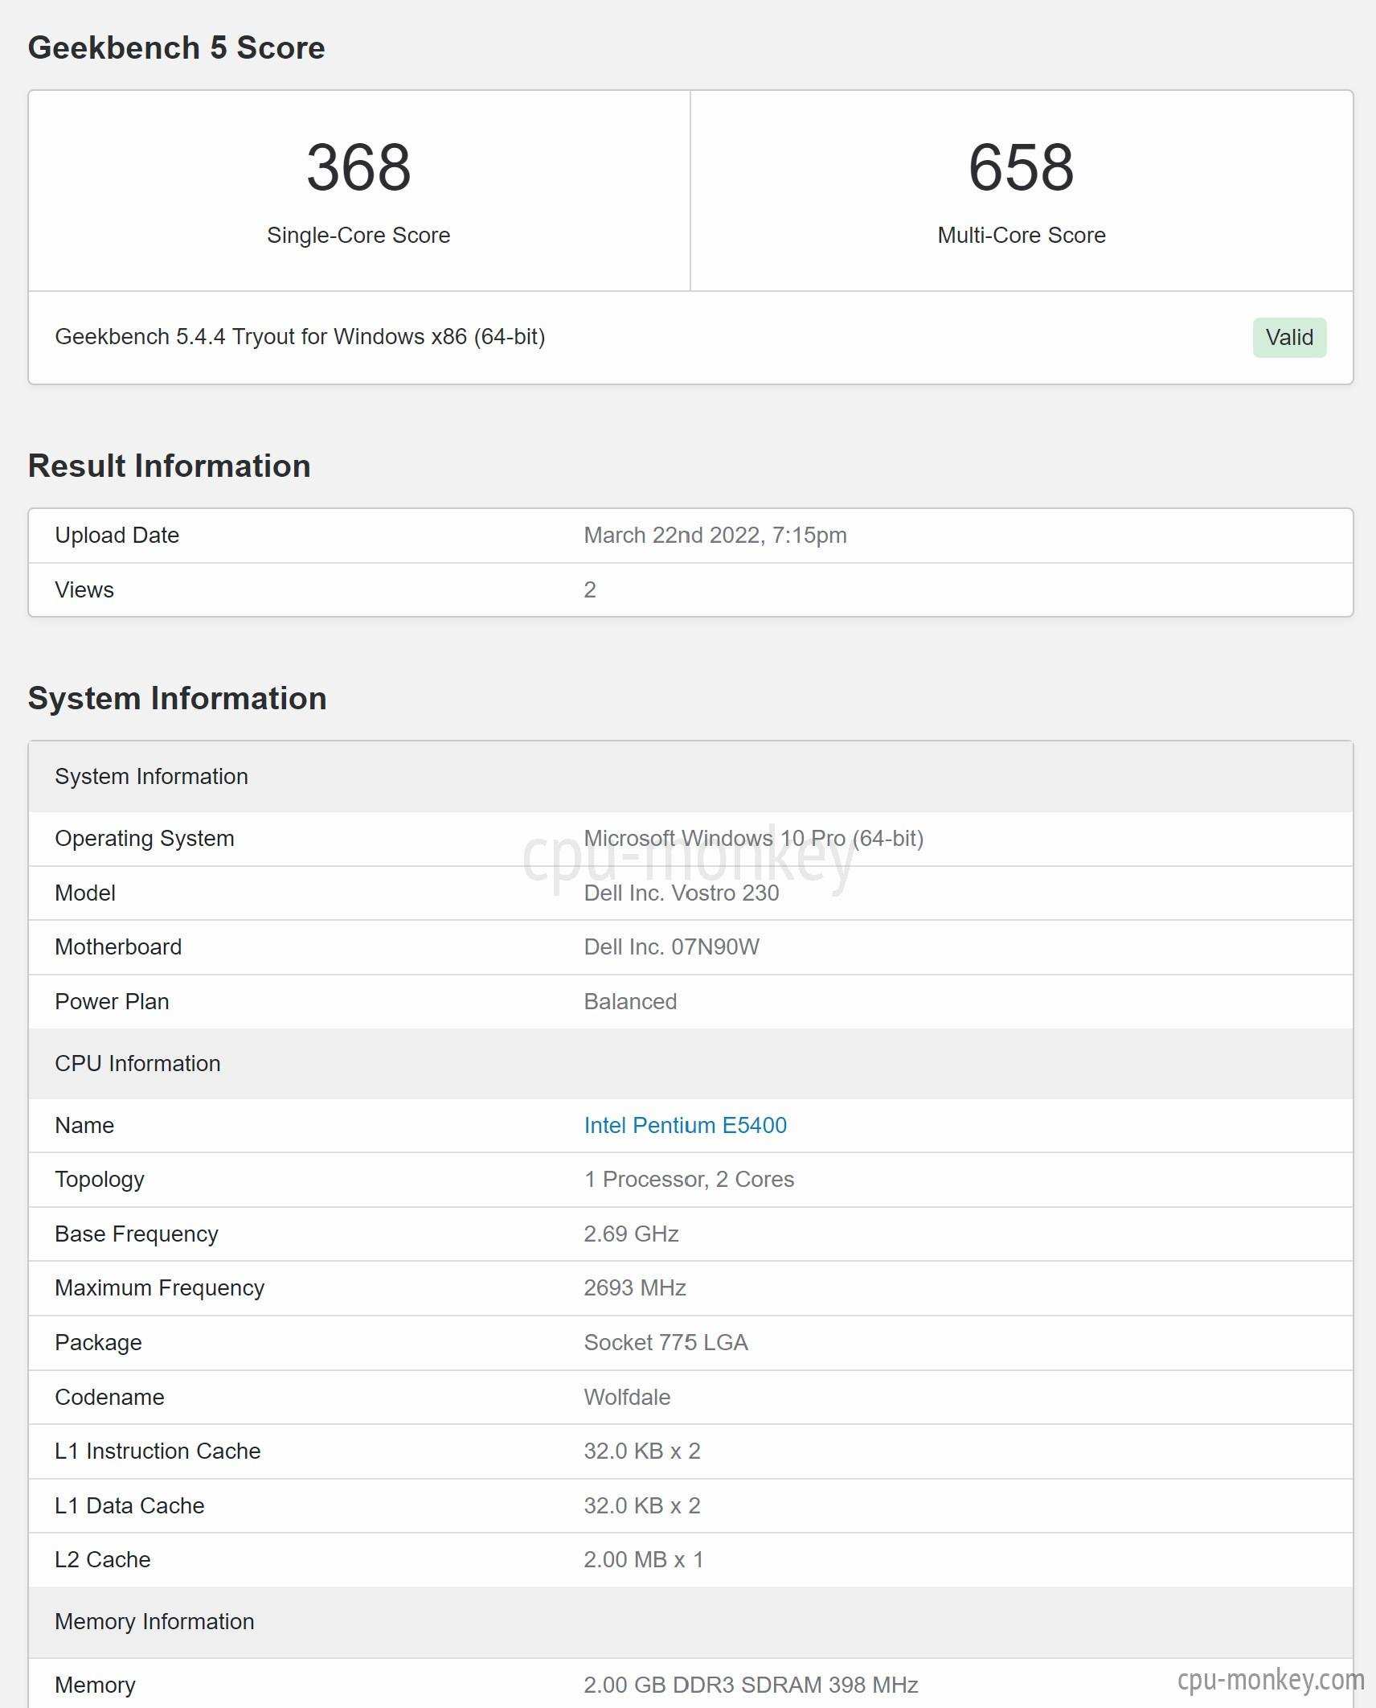Click the Dell Inc. Vostro 230 model value

pyautogui.click(x=682, y=893)
